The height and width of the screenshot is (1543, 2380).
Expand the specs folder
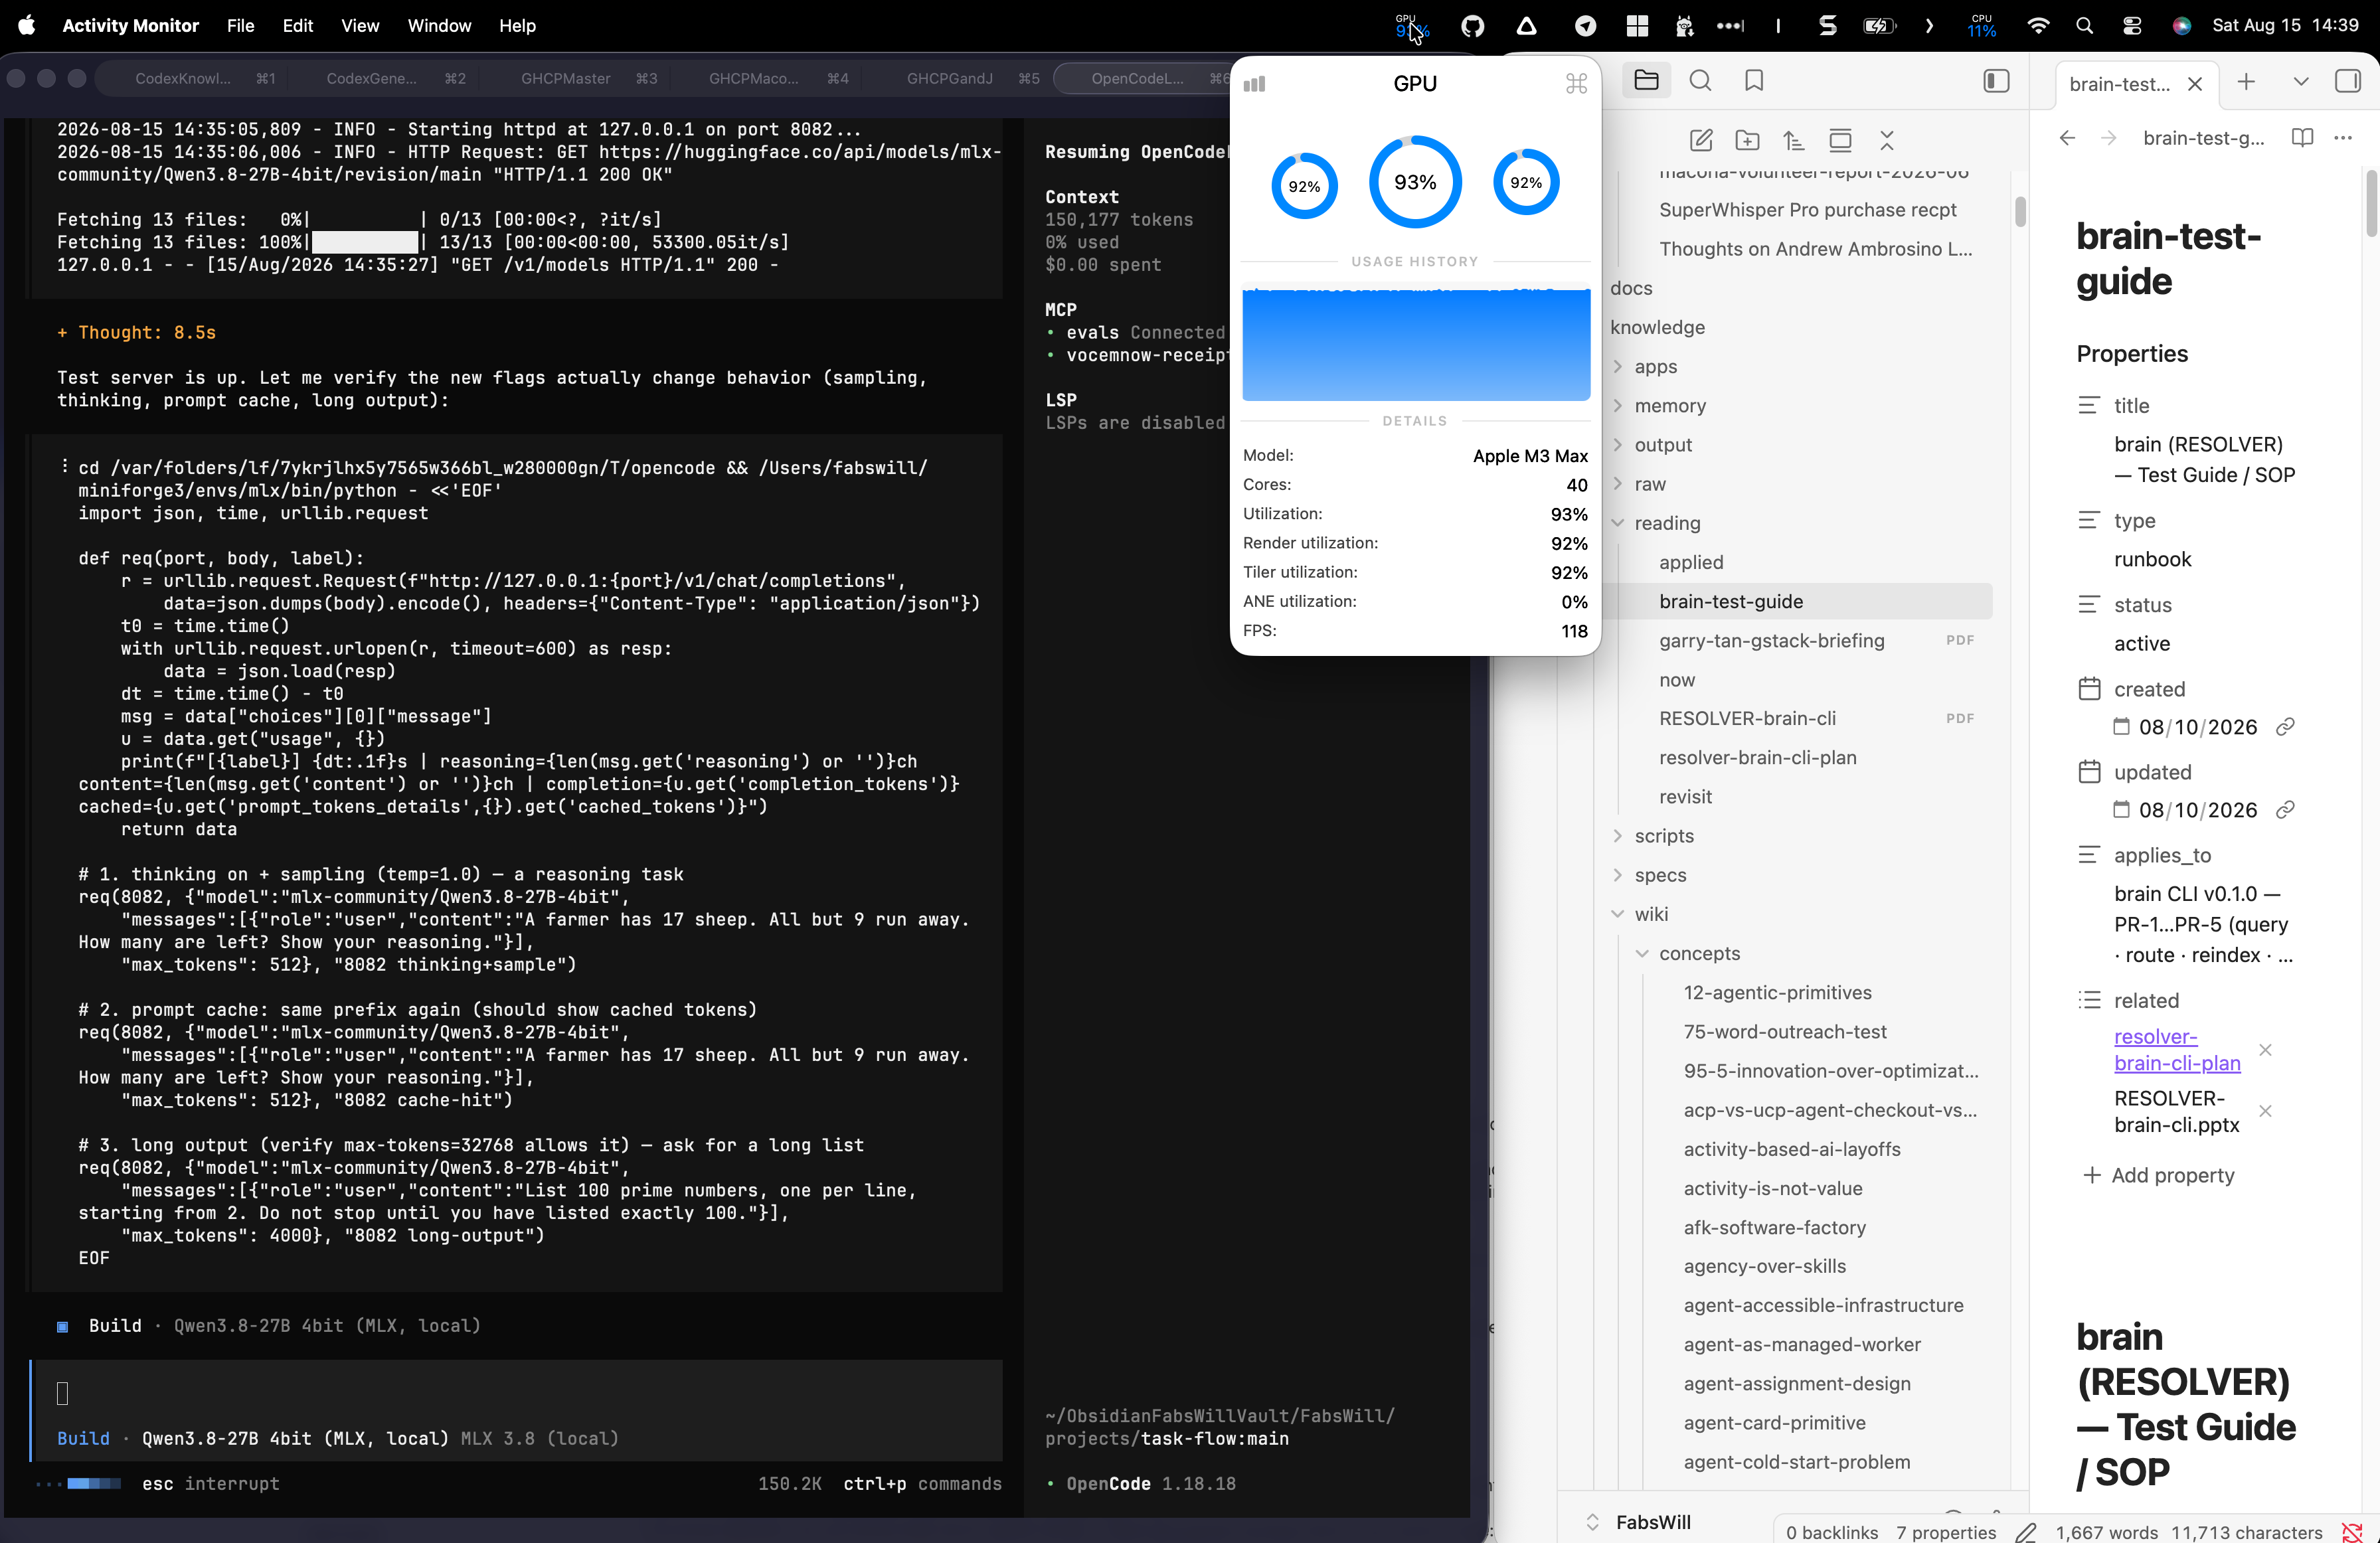pos(1660,875)
